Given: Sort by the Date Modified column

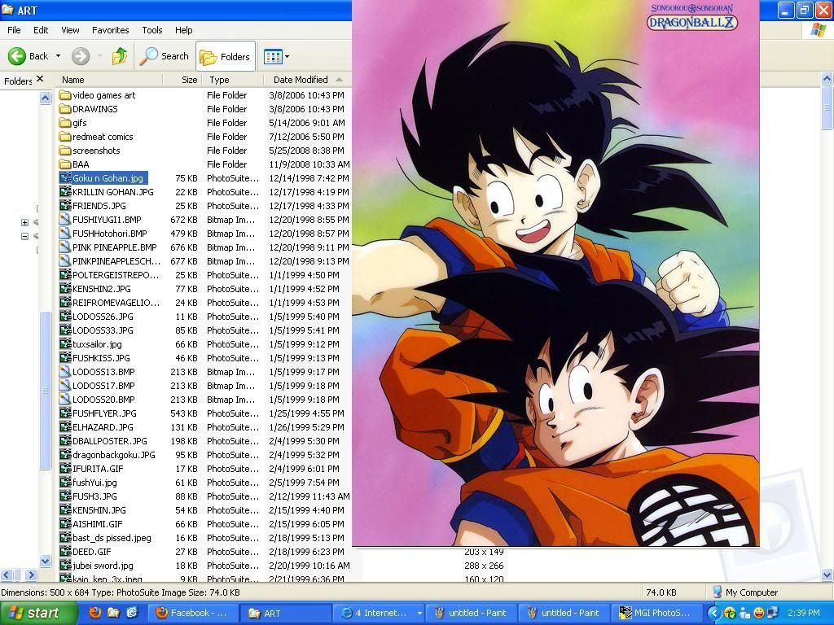Looking at the screenshot, I should click(x=307, y=80).
